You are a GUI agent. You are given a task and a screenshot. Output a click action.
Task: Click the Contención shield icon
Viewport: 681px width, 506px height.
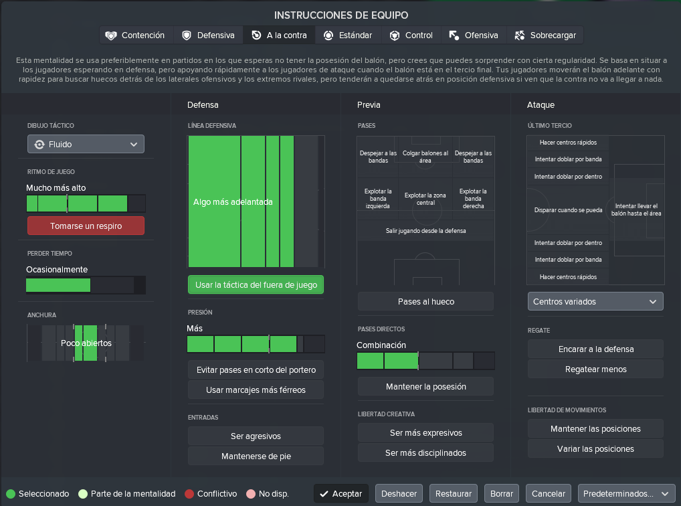tap(111, 35)
